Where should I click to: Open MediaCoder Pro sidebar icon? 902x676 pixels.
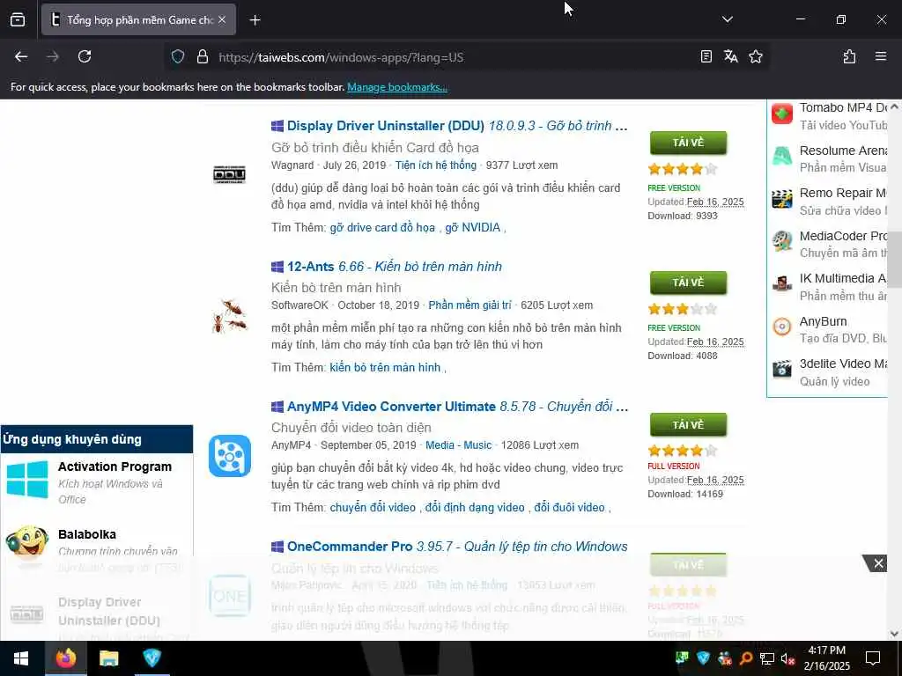click(x=782, y=241)
